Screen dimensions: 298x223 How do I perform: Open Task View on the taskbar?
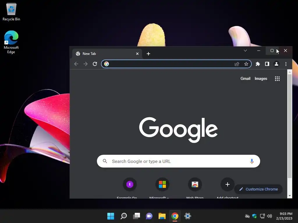click(136, 216)
